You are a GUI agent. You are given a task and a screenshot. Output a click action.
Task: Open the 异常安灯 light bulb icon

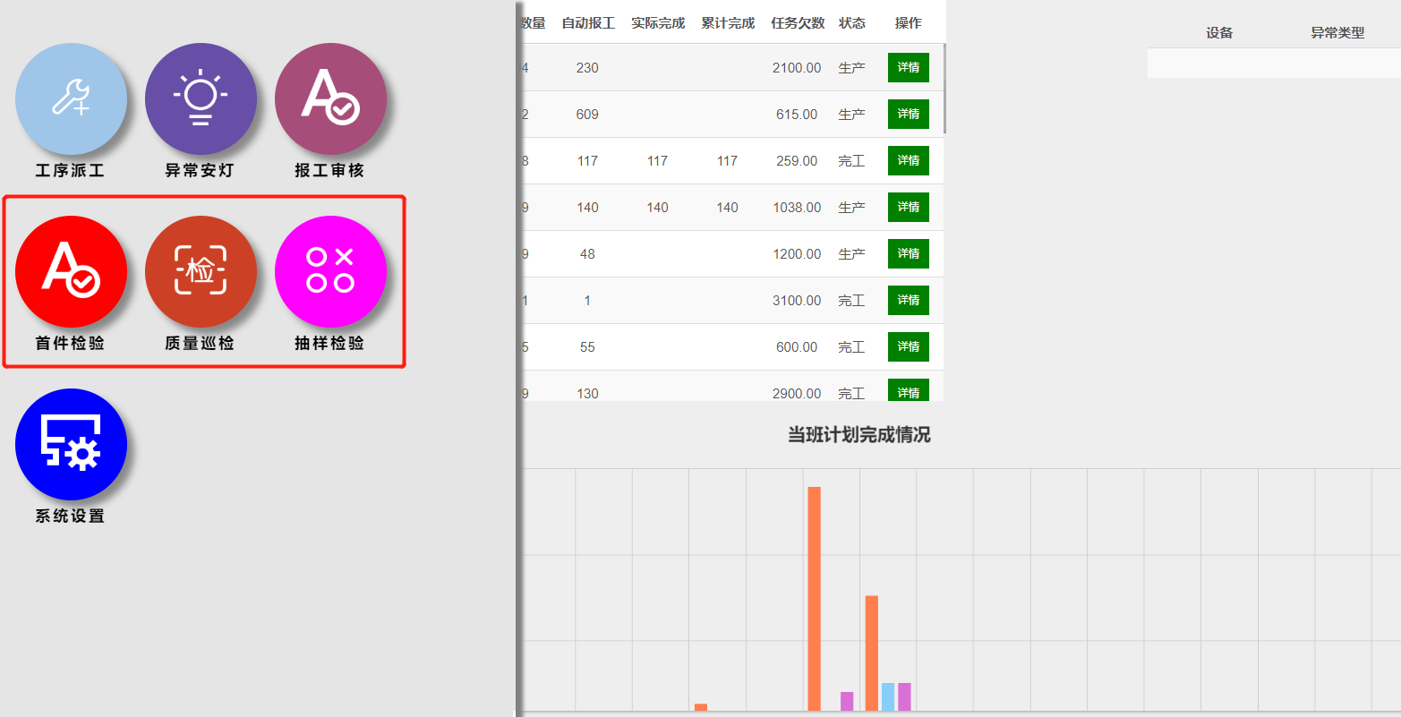(x=201, y=99)
